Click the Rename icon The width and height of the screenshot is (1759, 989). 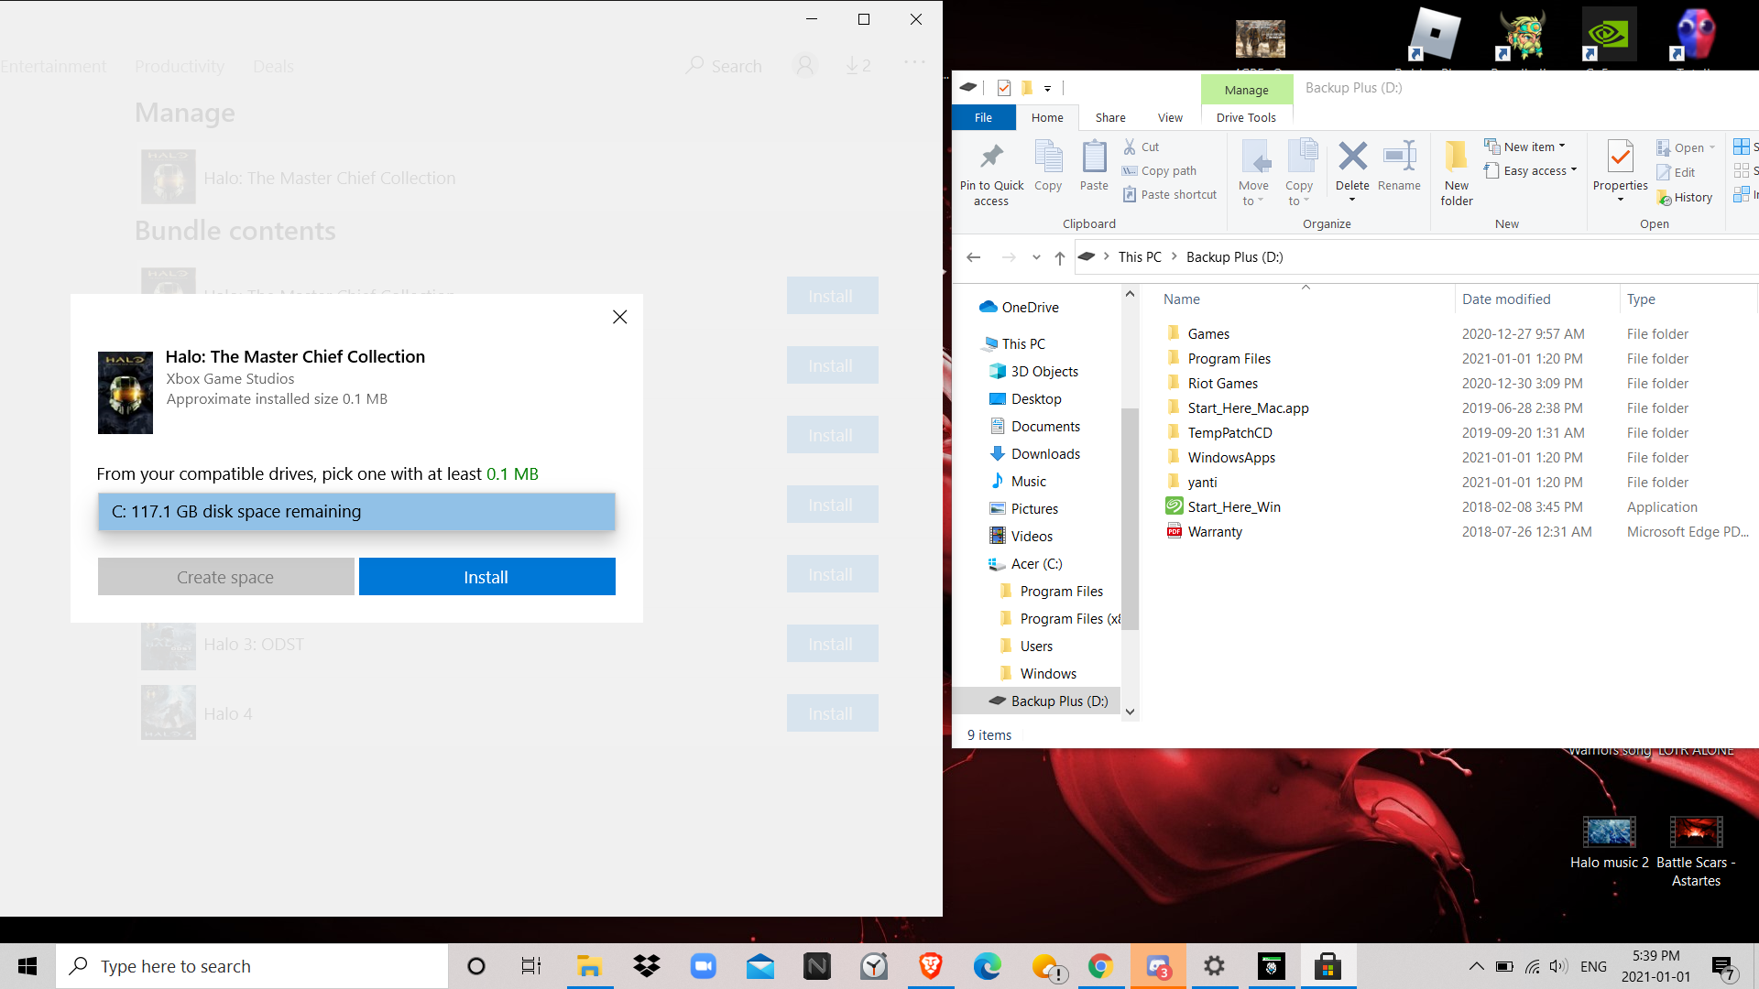(x=1399, y=165)
